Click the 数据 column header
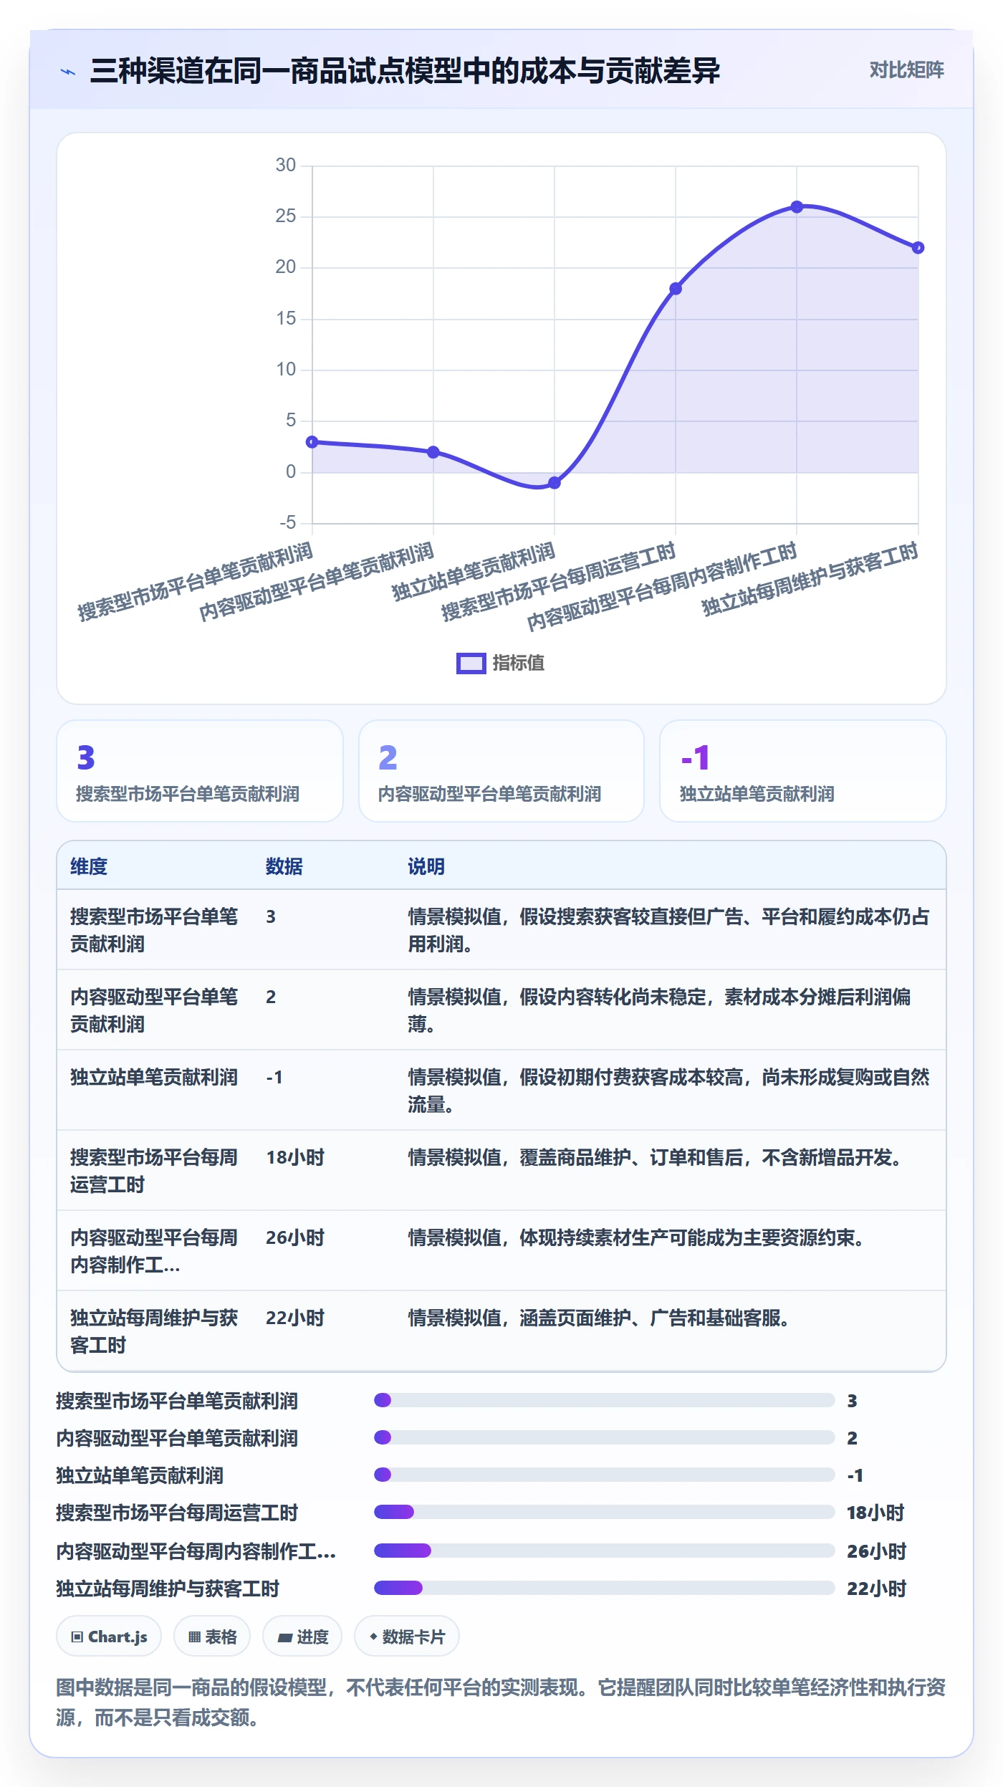Screen dimensions: 1003x1787 pos(284,866)
